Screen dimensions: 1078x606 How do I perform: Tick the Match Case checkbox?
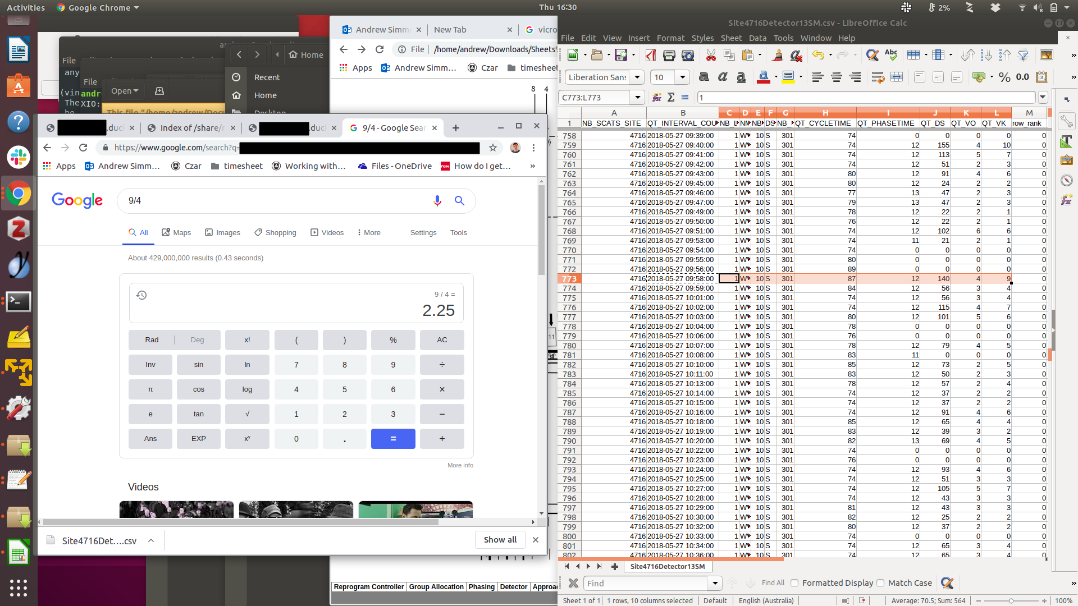[880, 583]
